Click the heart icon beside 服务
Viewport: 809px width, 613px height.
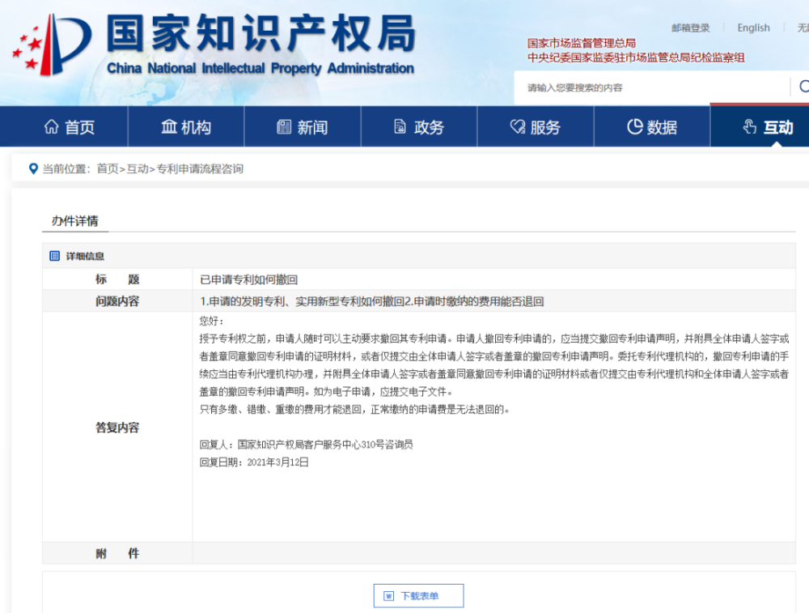518,126
